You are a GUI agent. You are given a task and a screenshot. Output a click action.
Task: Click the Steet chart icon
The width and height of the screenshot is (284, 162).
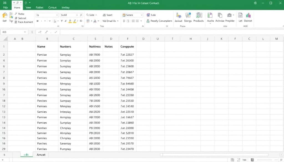point(104,15)
